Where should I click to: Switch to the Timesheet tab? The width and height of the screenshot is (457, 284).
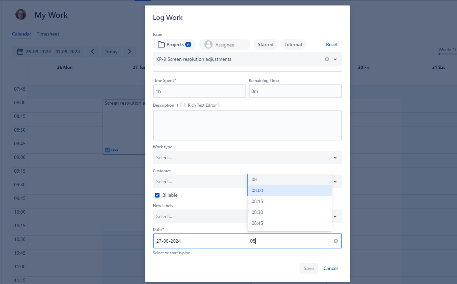(x=48, y=34)
